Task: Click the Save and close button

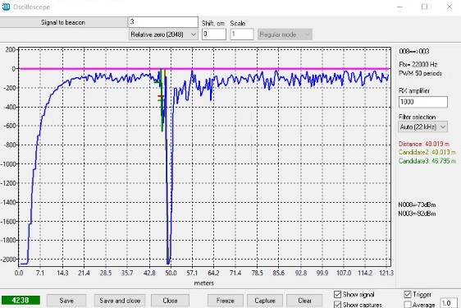Action: click(120, 301)
